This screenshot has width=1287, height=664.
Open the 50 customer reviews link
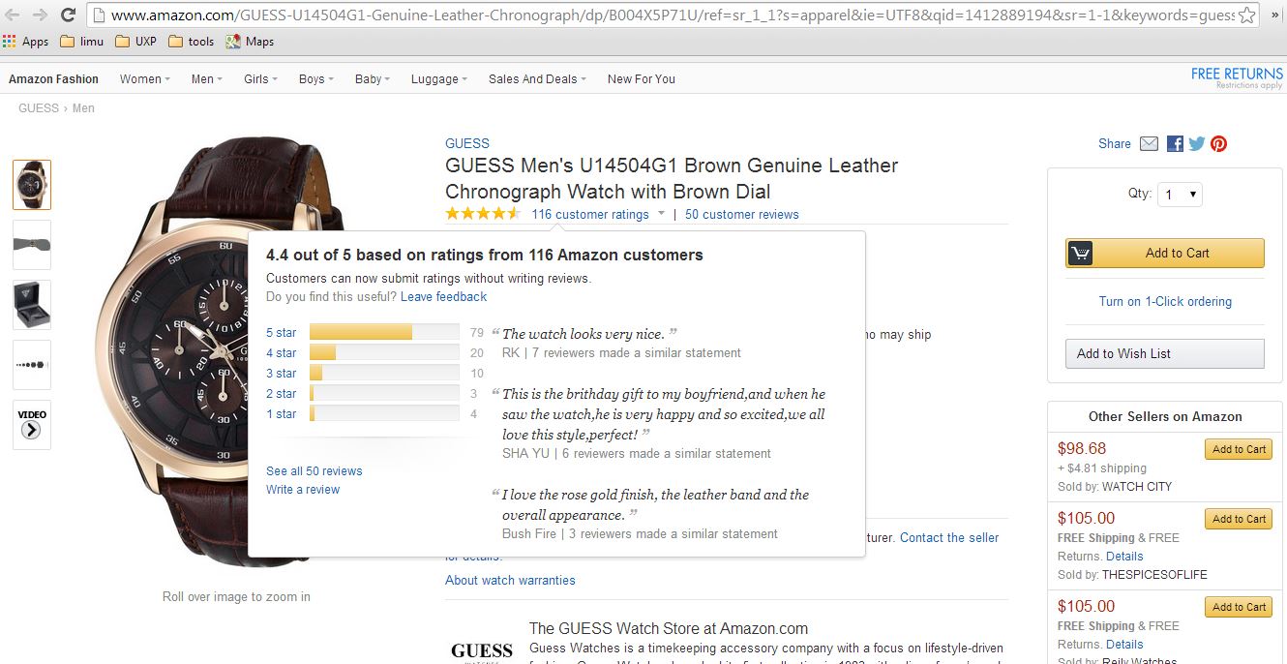[742, 215]
